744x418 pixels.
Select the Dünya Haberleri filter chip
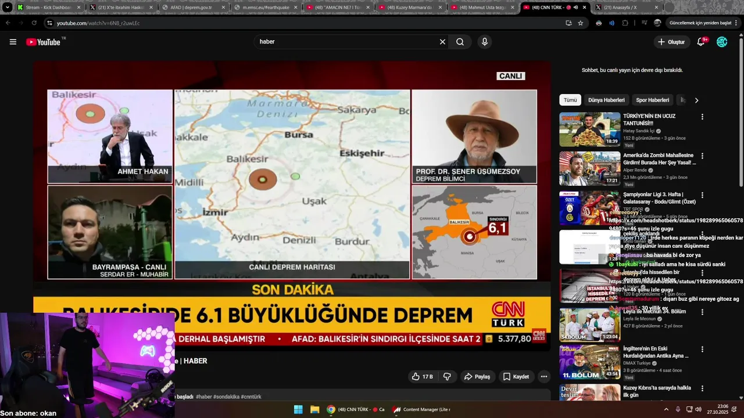(x=606, y=100)
